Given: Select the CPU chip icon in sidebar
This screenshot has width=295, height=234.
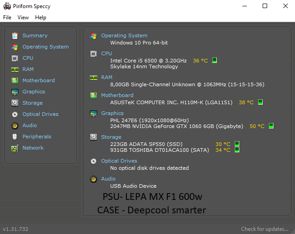Looking at the screenshot, I should (x=15, y=58).
